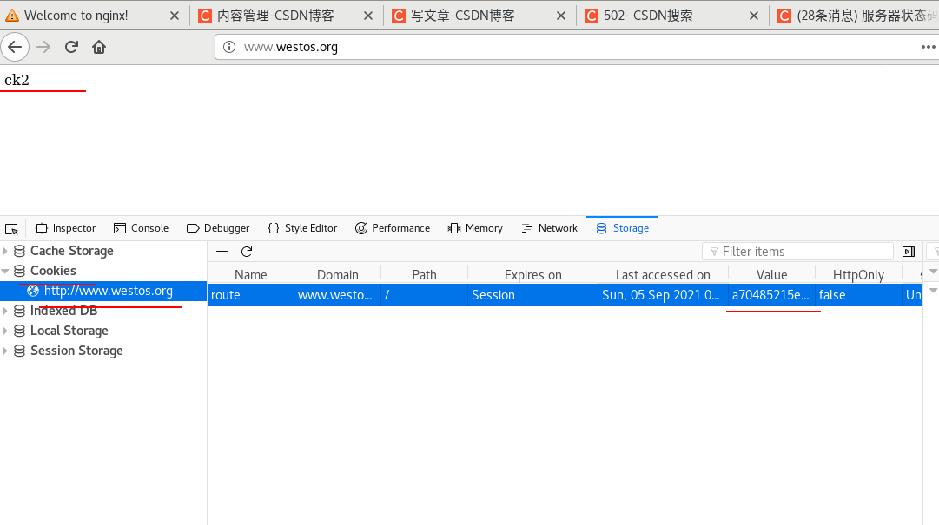Open the Debugger devtools panel

tap(218, 228)
